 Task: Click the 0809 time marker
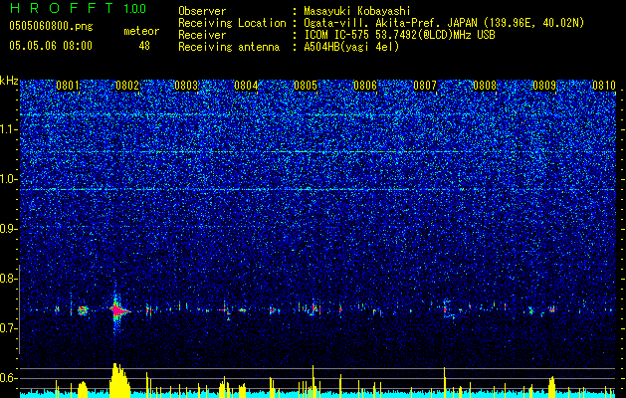pyautogui.click(x=544, y=86)
